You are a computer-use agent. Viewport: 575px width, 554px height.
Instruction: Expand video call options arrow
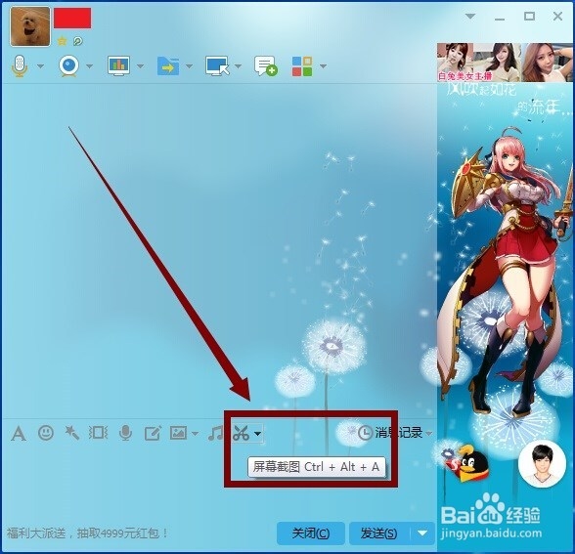click(x=90, y=66)
